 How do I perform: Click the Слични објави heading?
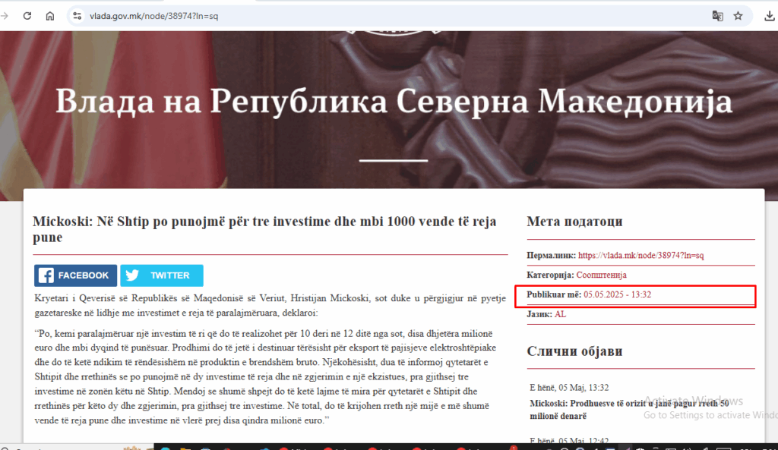[x=574, y=351]
